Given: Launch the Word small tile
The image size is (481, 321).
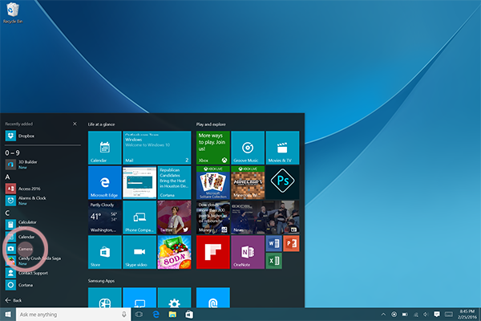Looking at the screenshot, I should point(273,244).
